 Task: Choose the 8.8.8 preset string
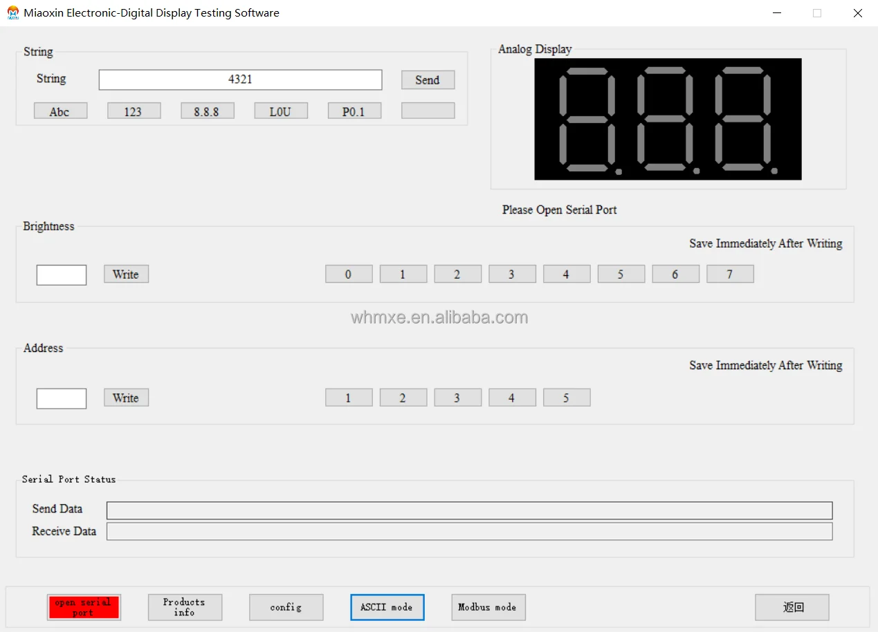[x=207, y=111]
